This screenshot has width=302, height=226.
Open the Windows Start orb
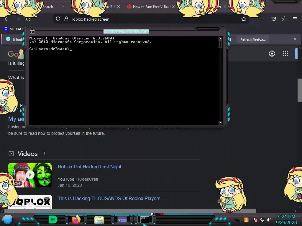tap(8, 220)
